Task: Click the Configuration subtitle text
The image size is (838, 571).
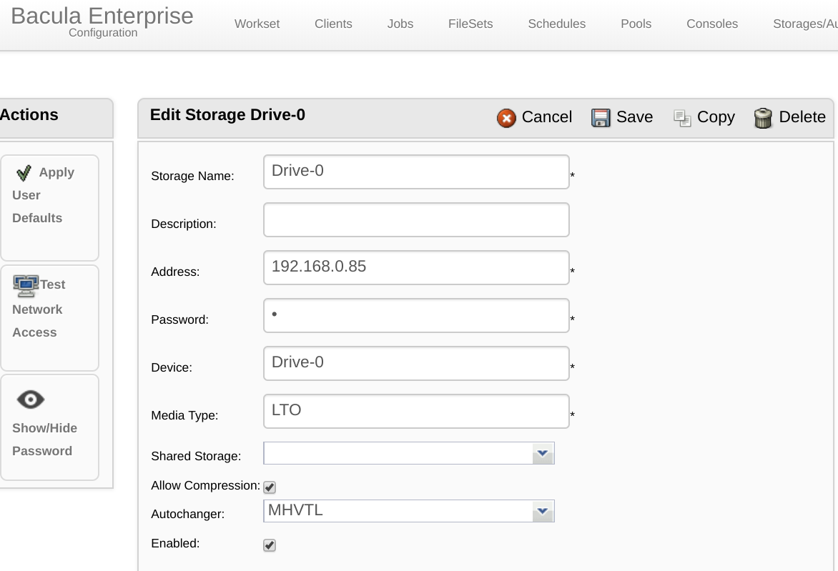Action: (103, 33)
